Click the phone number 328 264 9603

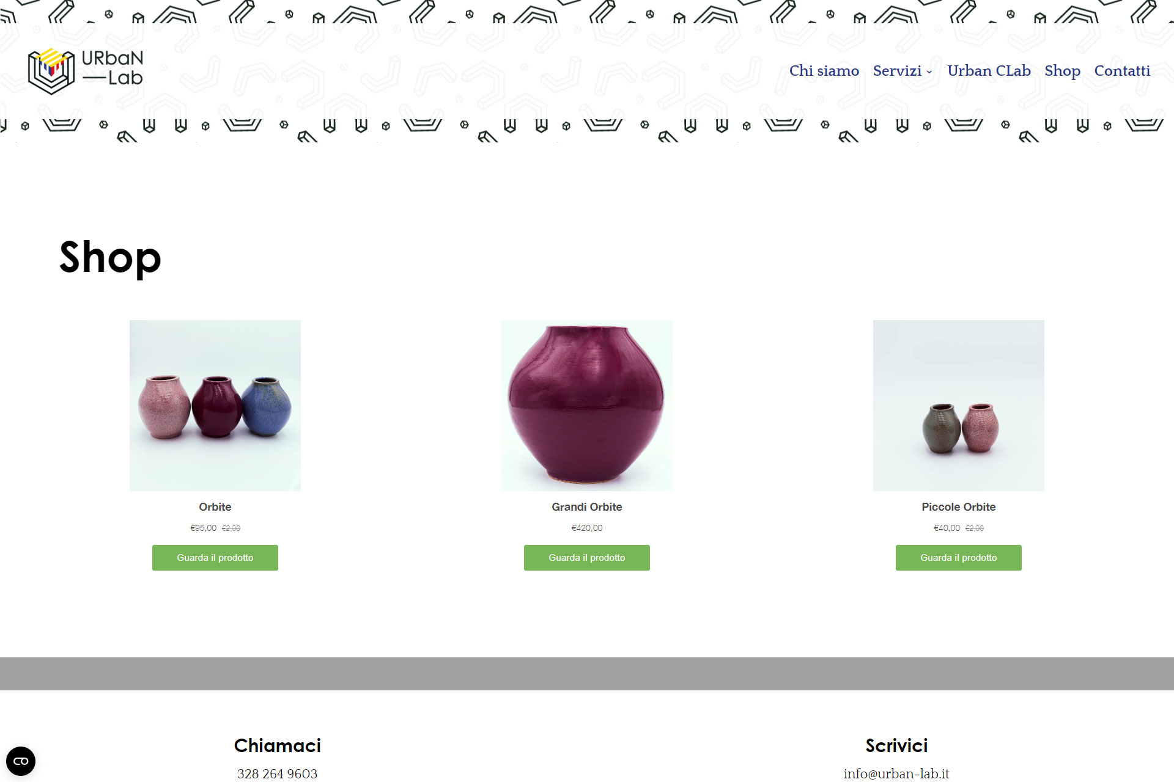pos(278,774)
